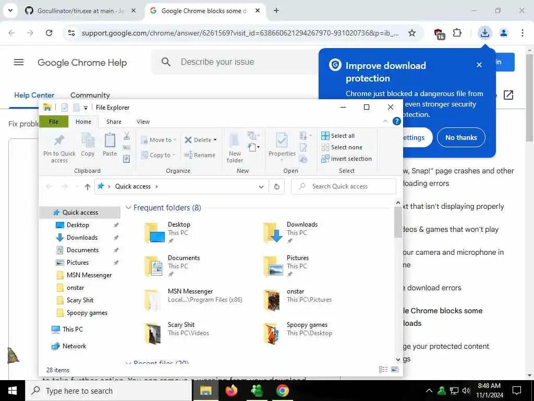The width and height of the screenshot is (534, 401).
Task: Click the site information icon in address bar
Action: click(71, 33)
